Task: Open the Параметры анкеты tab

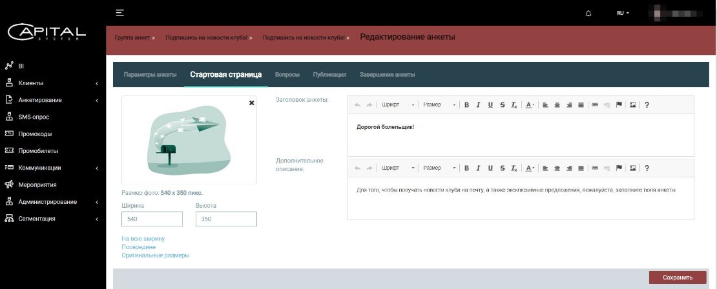Action: coord(150,74)
